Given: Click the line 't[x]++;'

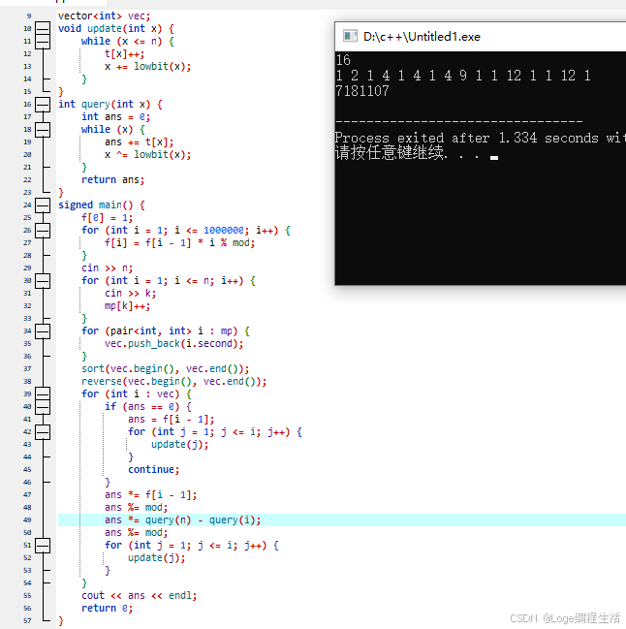Looking at the screenshot, I should coord(124,53).
